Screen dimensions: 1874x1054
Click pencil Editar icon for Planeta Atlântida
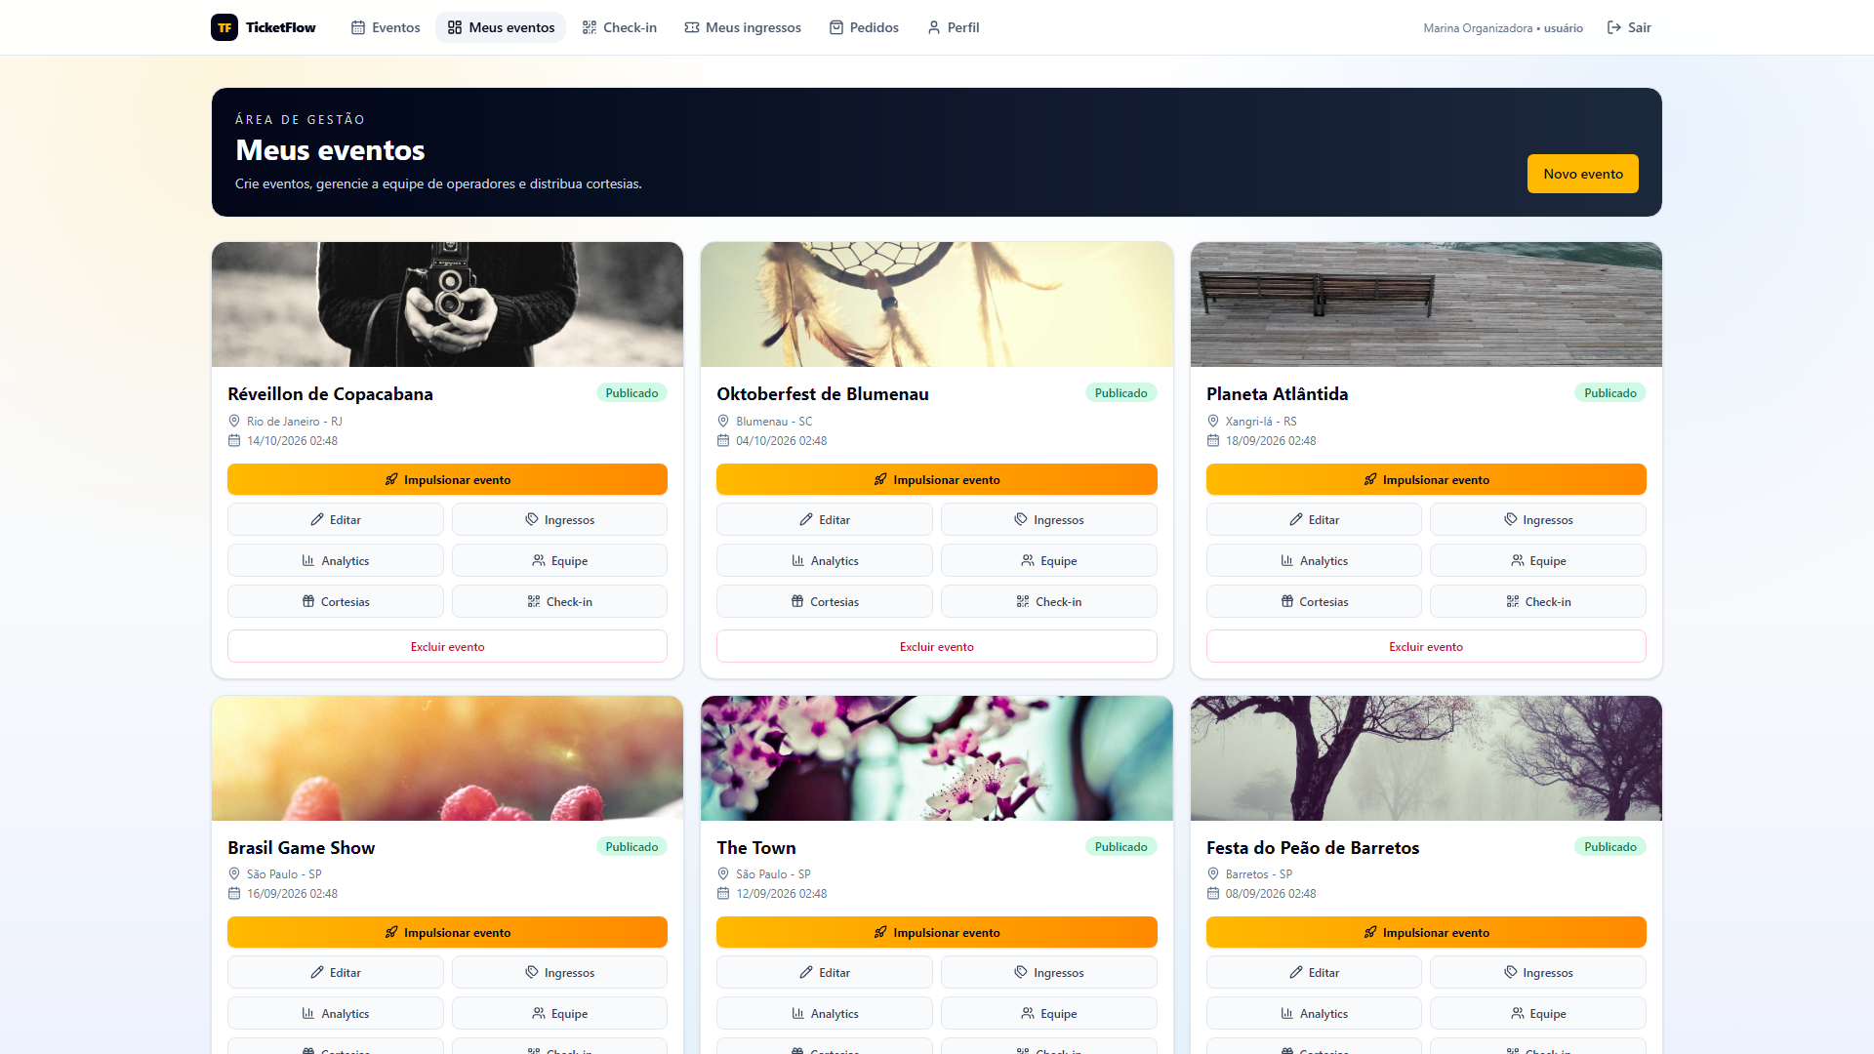(x=1296, y=519)
